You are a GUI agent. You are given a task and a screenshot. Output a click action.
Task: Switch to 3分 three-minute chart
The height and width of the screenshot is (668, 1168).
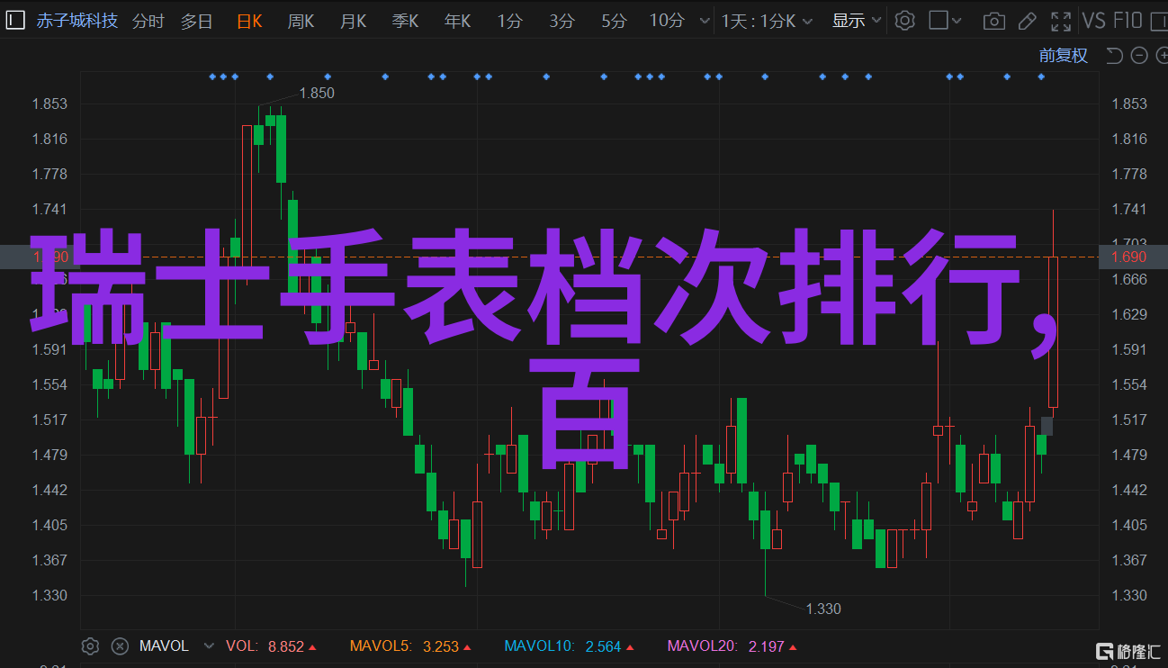(x=562, y=21)
